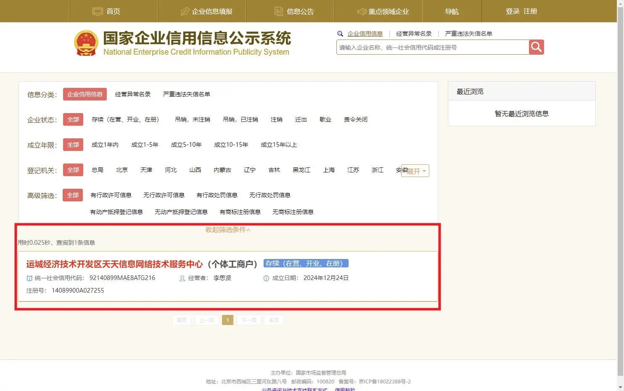The image size is (624, 391).
Task: Filter by 成立1-5年
Action: point(145,145)
